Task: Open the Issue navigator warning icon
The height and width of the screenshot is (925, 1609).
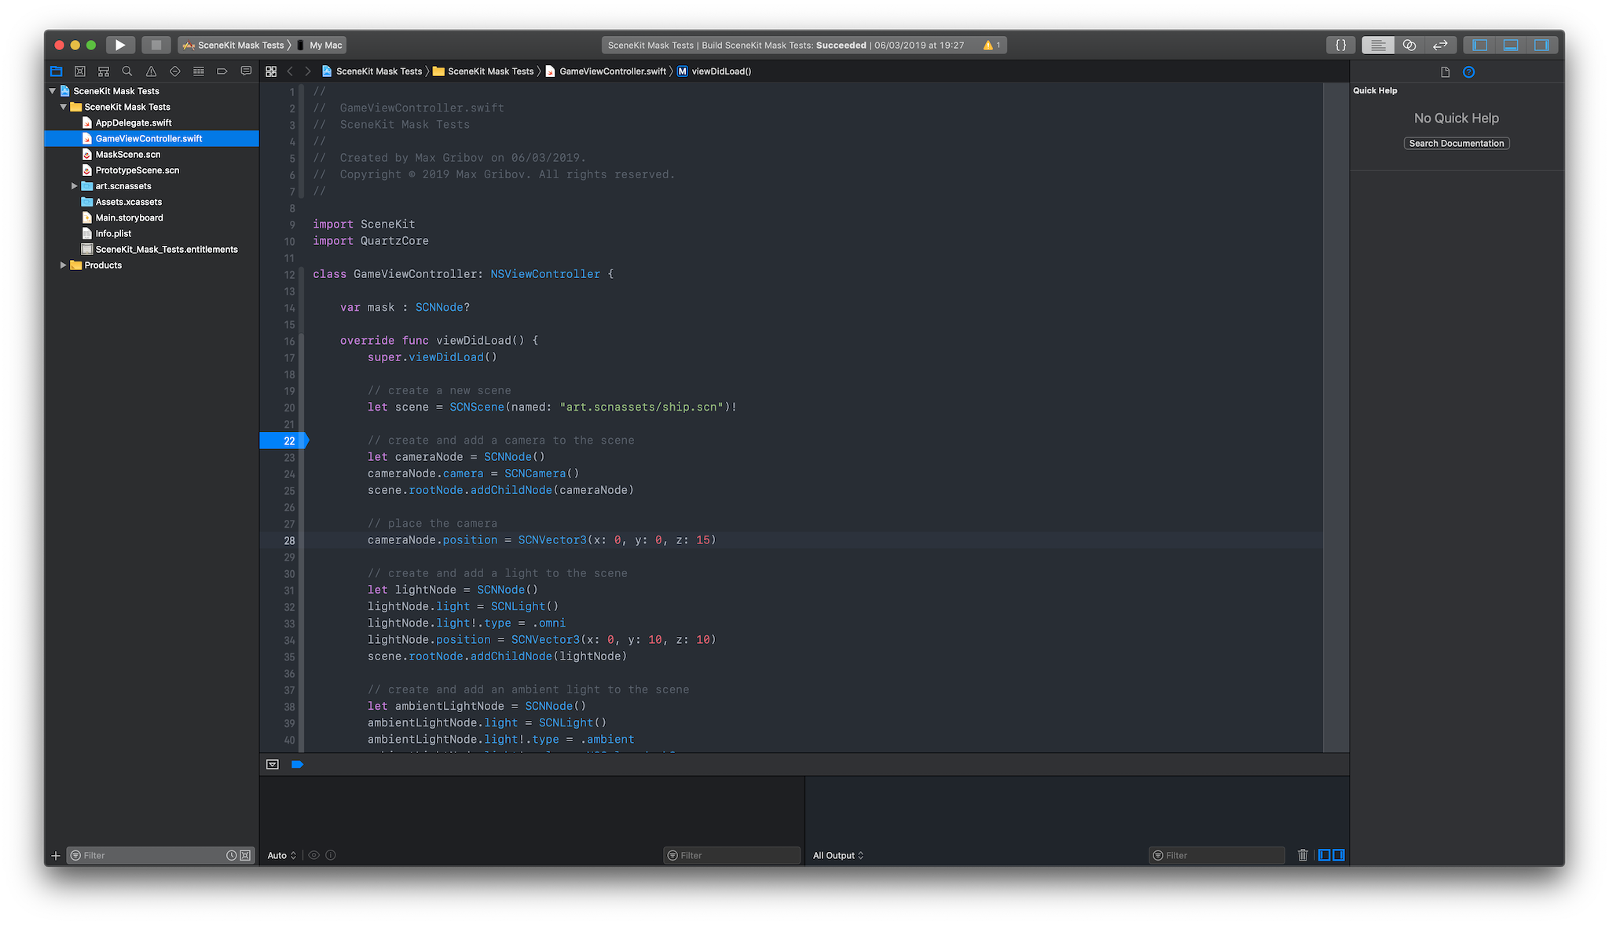Action: coord(151,71)
